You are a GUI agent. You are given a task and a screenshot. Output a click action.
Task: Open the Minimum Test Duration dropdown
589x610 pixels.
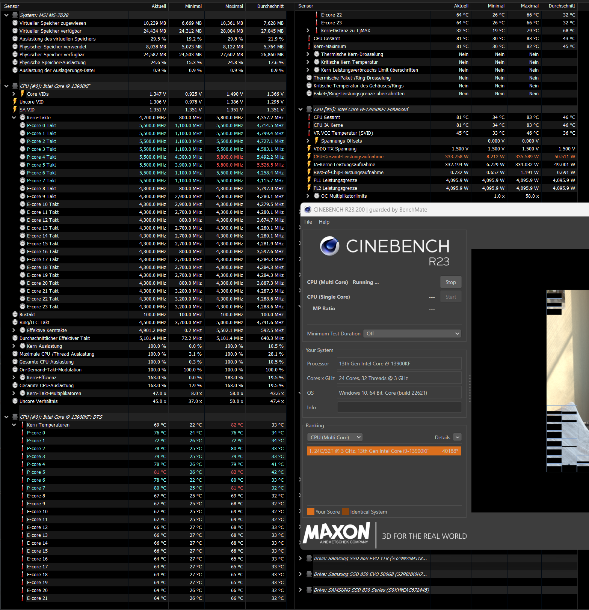(x=412, y=334)
